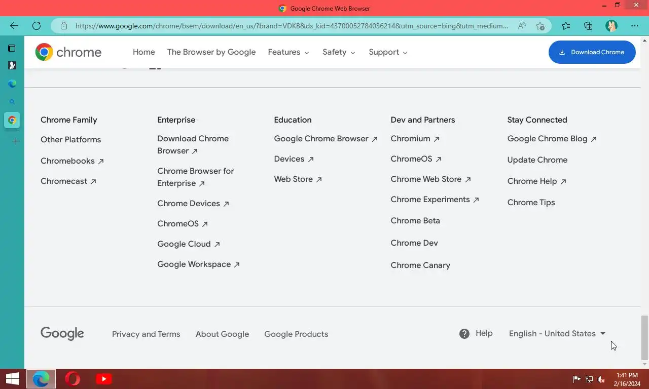Open Other Platforms link
Screen dimensions: 649x389
click(x=71, y=140)
